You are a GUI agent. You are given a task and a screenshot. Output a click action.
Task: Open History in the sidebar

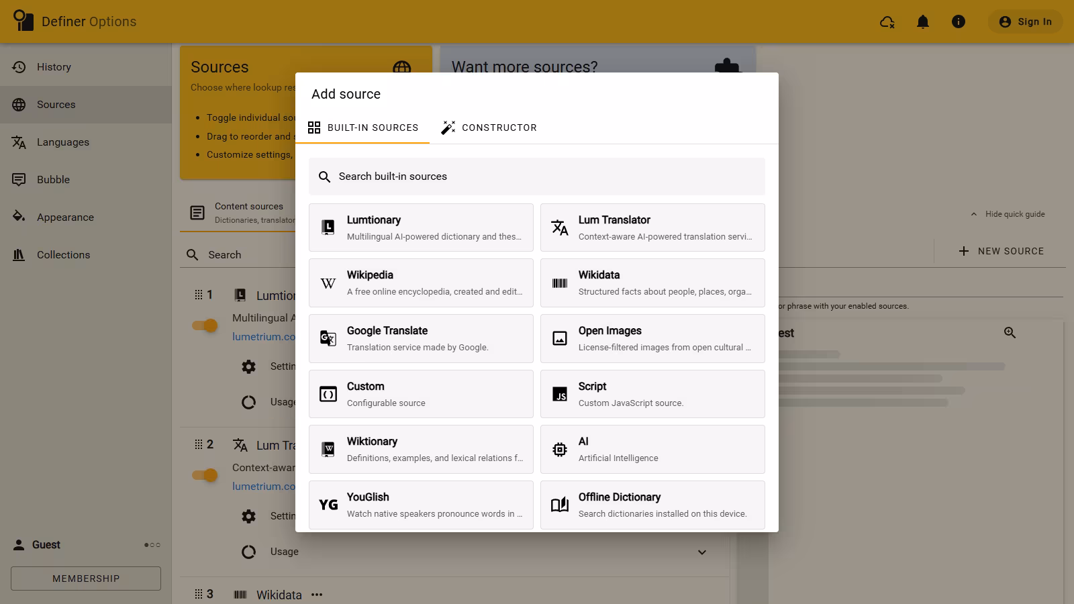(x=86, y=67)
